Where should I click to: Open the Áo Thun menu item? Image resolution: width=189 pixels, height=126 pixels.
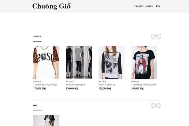[x=149, y=6]
